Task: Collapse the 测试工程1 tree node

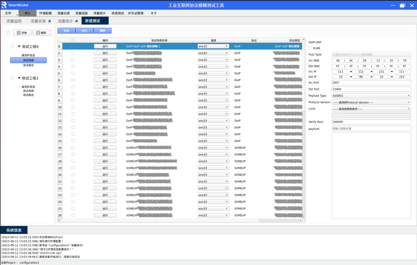Action: (x=19, y=78)
